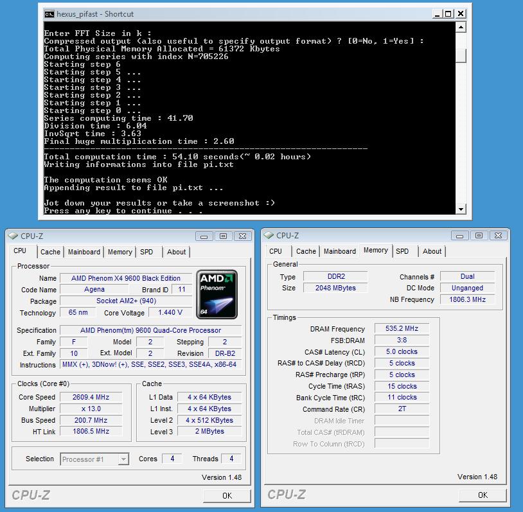The image size is (523, 512).
Task: Click the Level 2 cache value 4 x 512 KBytes
Action: coord(209,420)
